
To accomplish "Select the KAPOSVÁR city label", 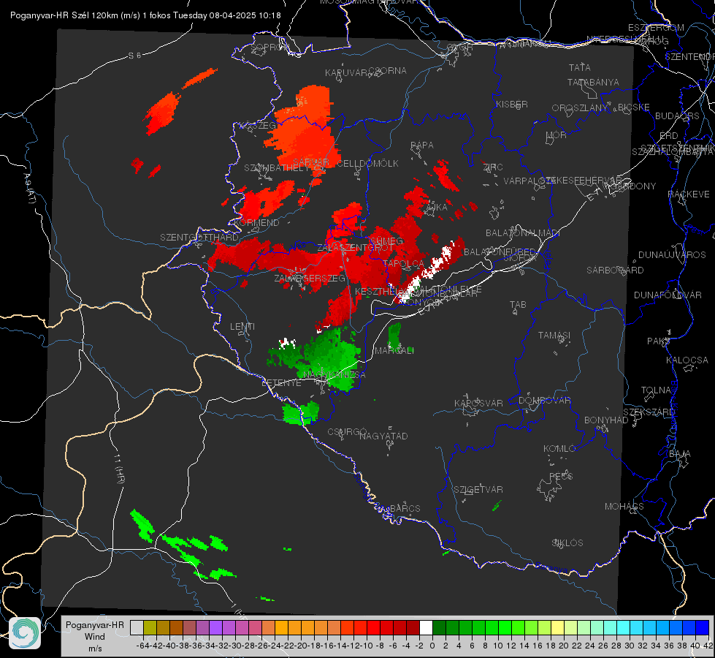I will point(478,404).
